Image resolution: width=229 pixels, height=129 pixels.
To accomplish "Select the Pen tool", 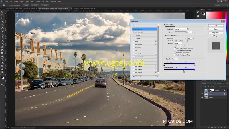I will (x=2, y=56).
